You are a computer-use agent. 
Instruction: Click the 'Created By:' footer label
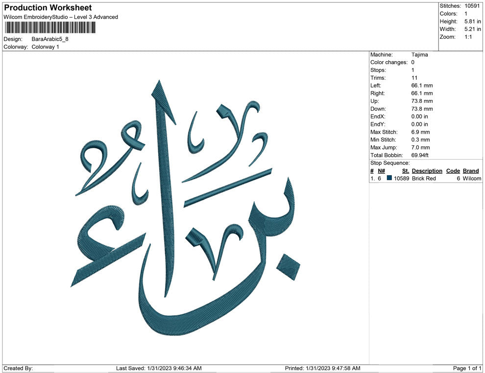(18, 368)
